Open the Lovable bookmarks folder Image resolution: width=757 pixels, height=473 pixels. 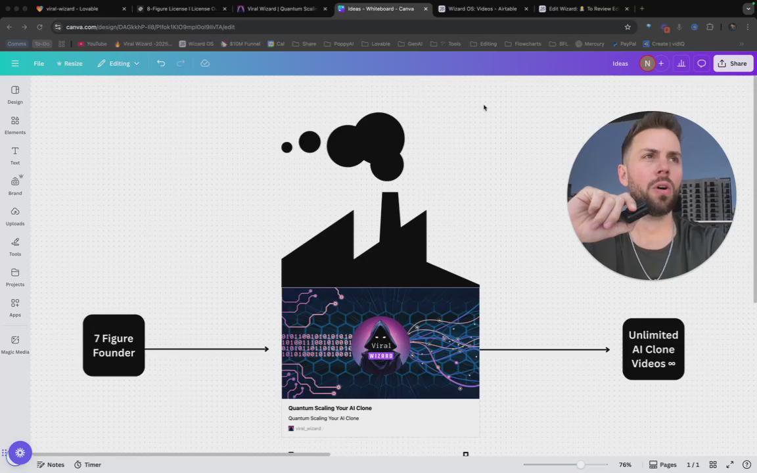376,44
